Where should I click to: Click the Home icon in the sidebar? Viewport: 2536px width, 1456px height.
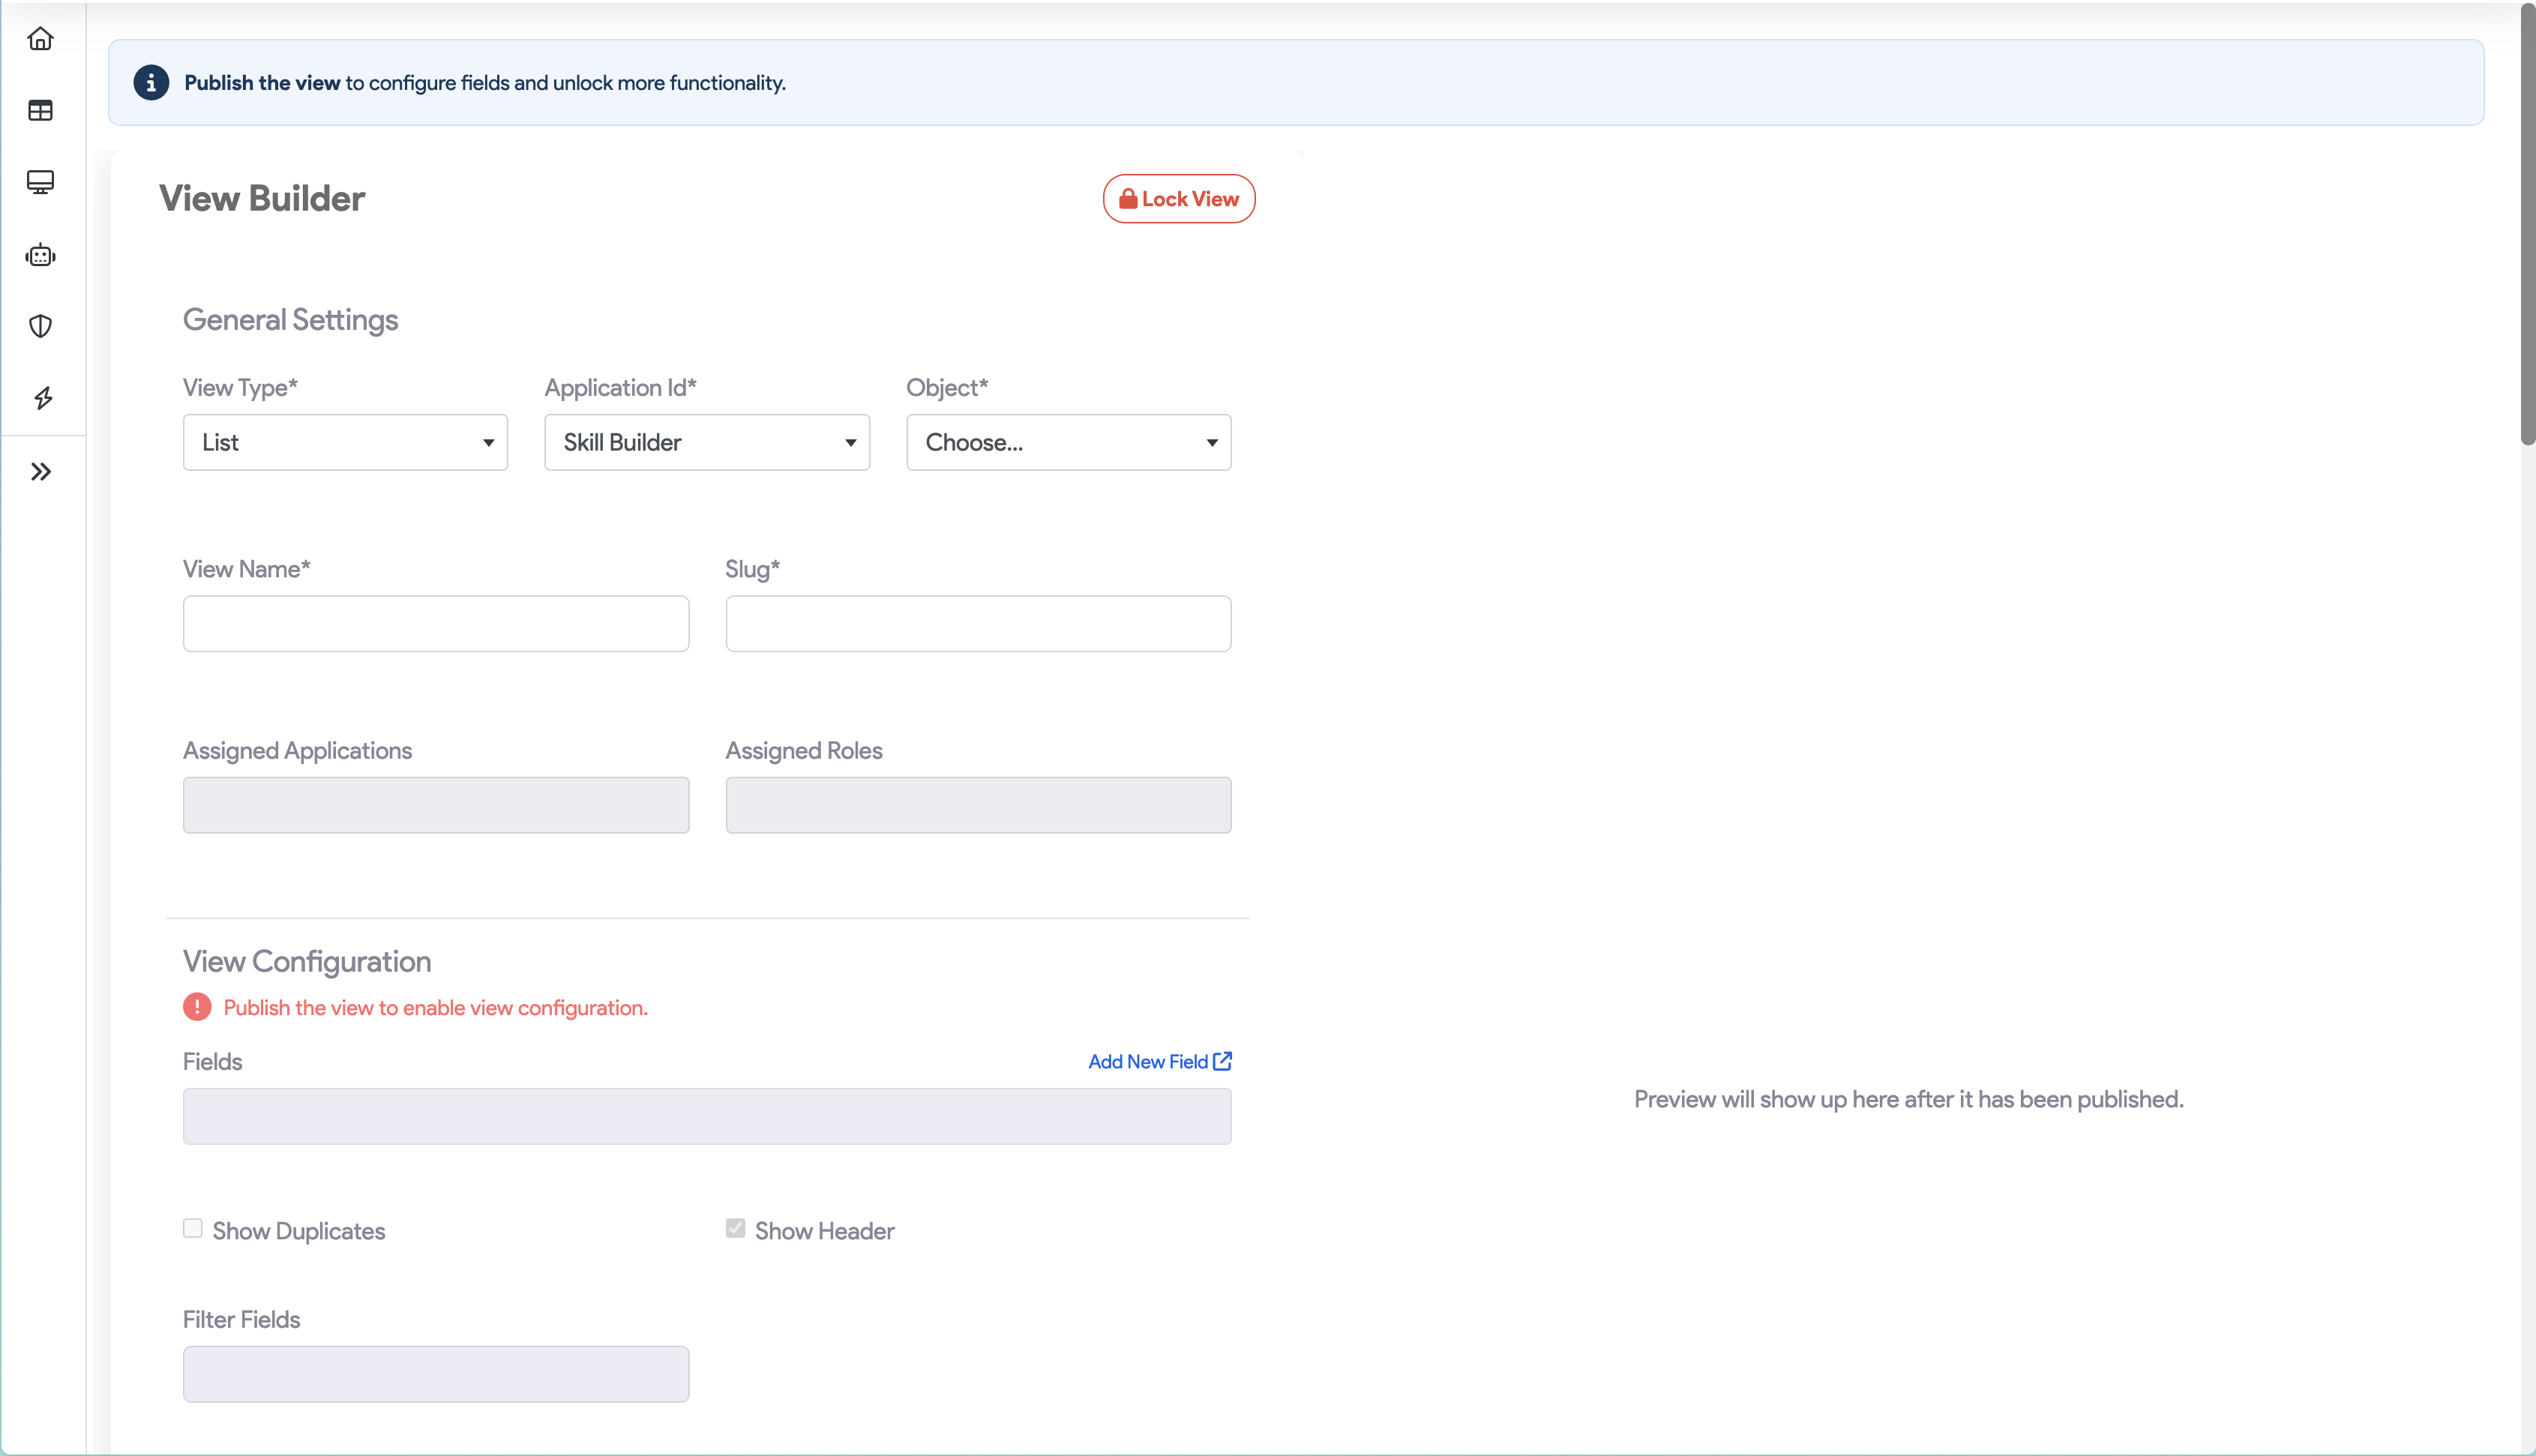click(x=41, y=38)
